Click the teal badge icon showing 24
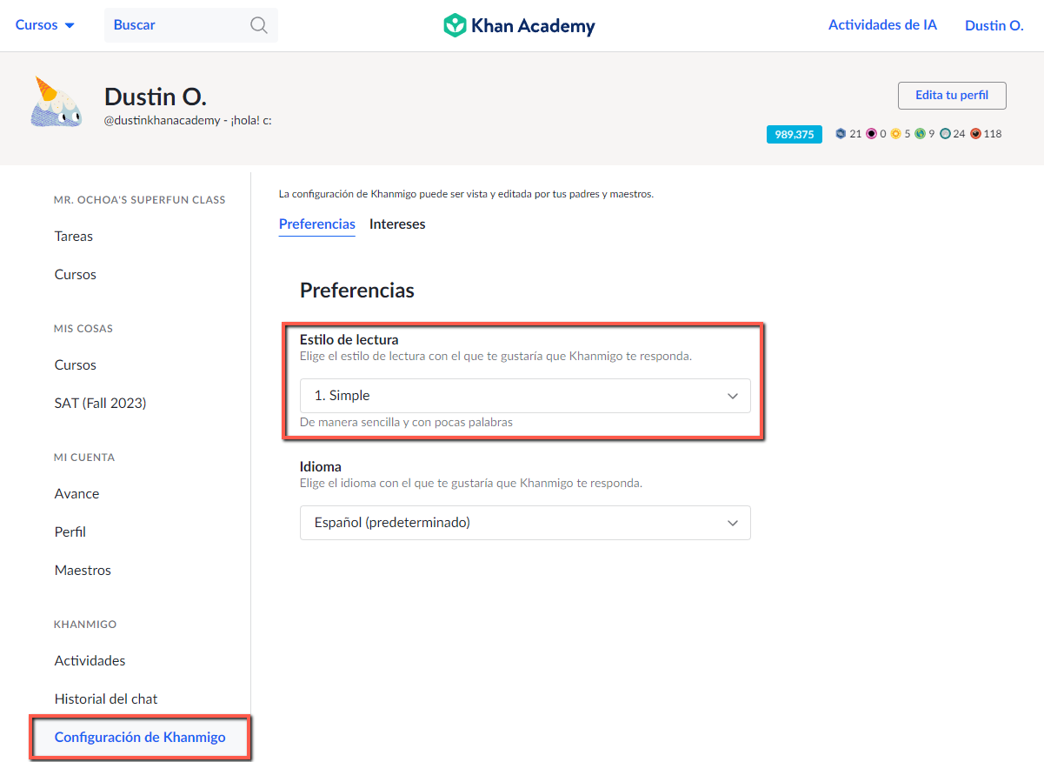Viewport: 1044px width, 762px height. pyautogui.click(x=945, y=134)
